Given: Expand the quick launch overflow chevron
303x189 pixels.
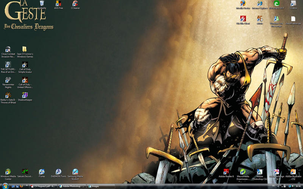Looking at the screenshot, I should pos(27,185).
